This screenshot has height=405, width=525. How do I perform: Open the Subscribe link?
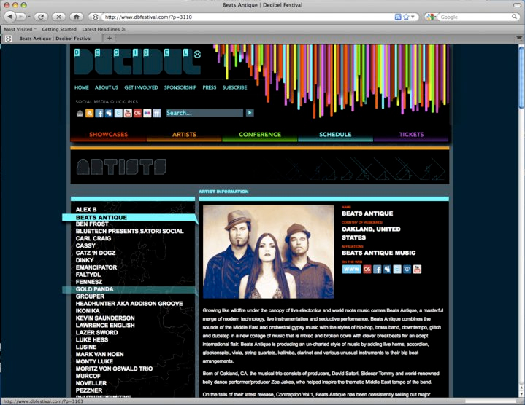[234, 87]
